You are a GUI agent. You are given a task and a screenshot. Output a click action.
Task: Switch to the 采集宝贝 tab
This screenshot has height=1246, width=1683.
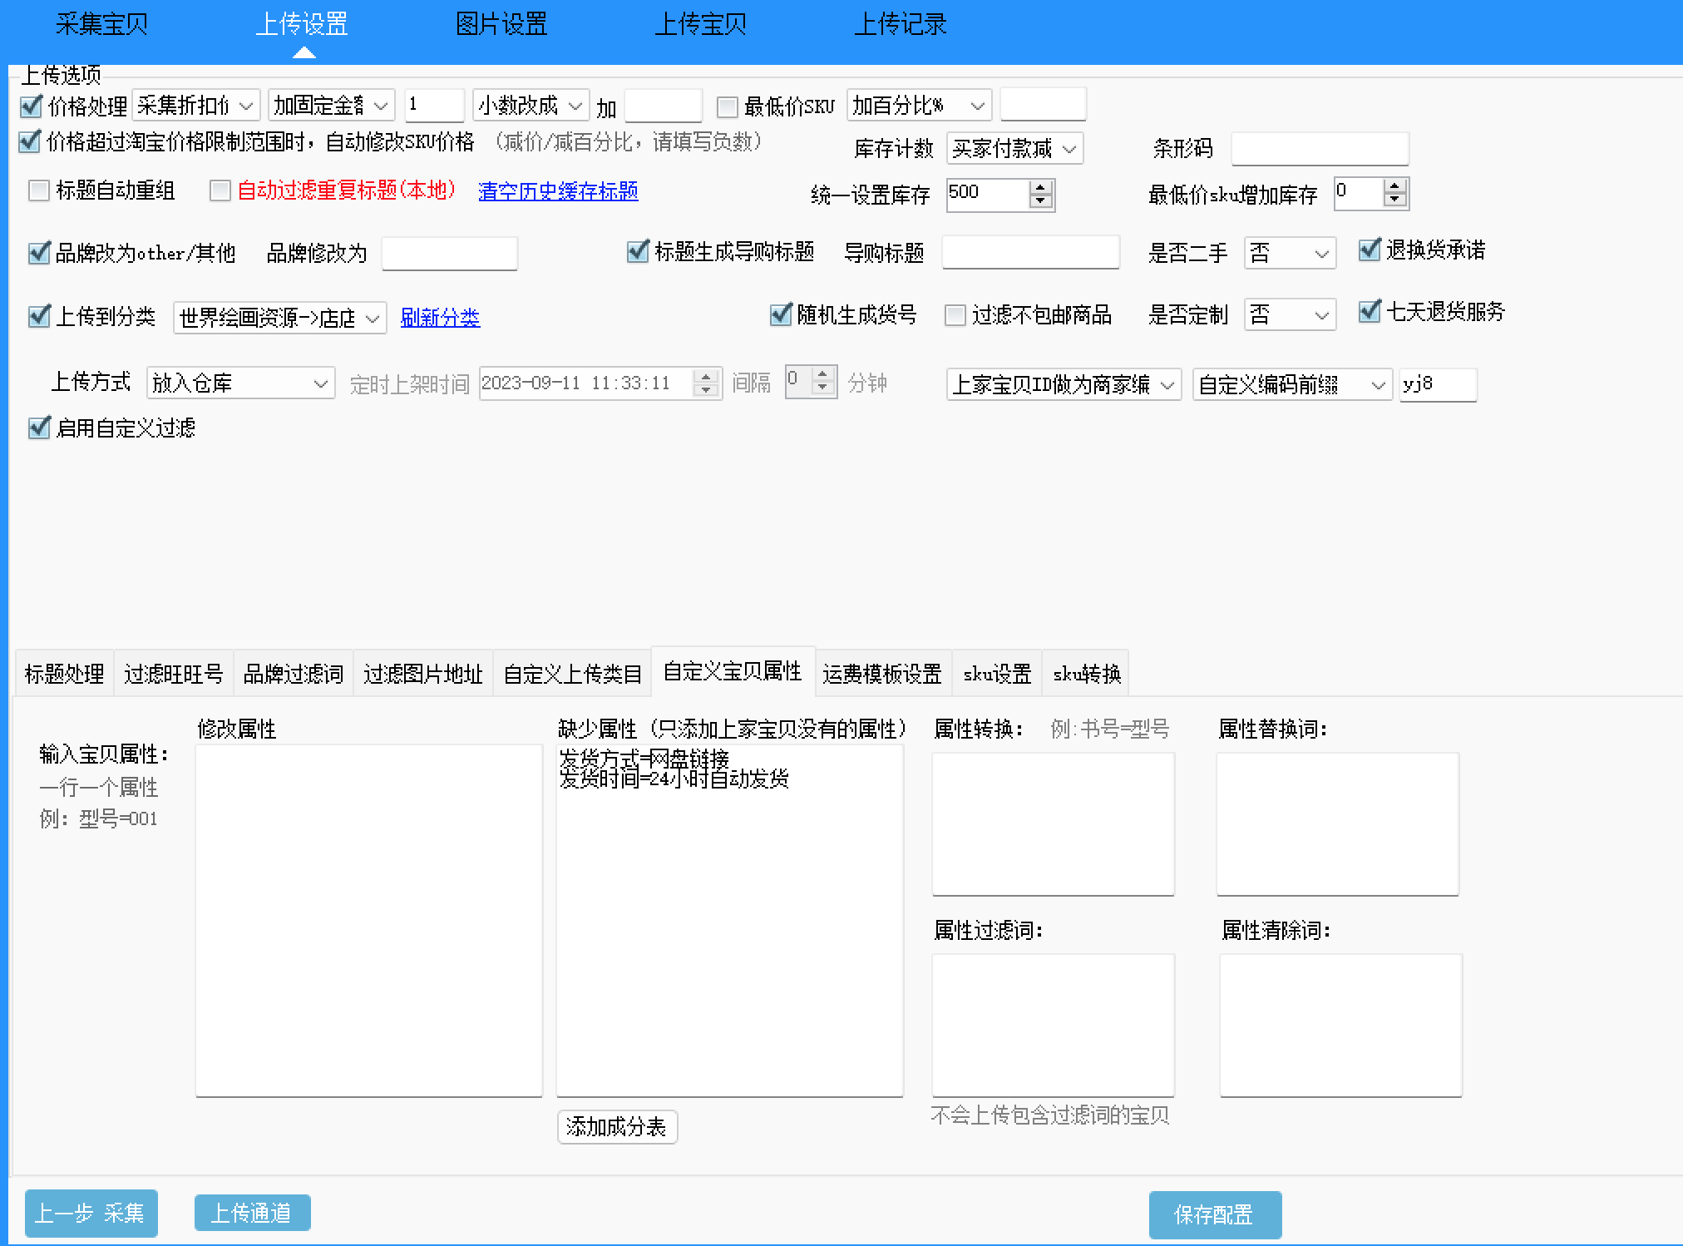tap(101, 24)
